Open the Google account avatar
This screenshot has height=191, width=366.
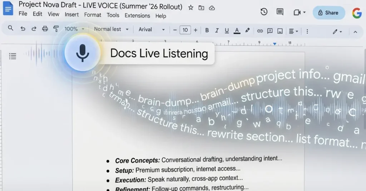click(x=357, y=13)
